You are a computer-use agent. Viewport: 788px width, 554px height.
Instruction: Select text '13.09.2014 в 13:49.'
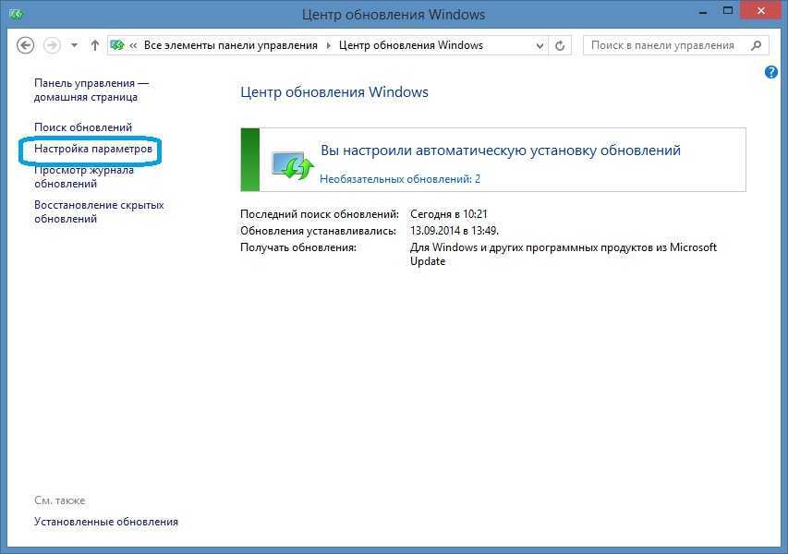(455, 231)
